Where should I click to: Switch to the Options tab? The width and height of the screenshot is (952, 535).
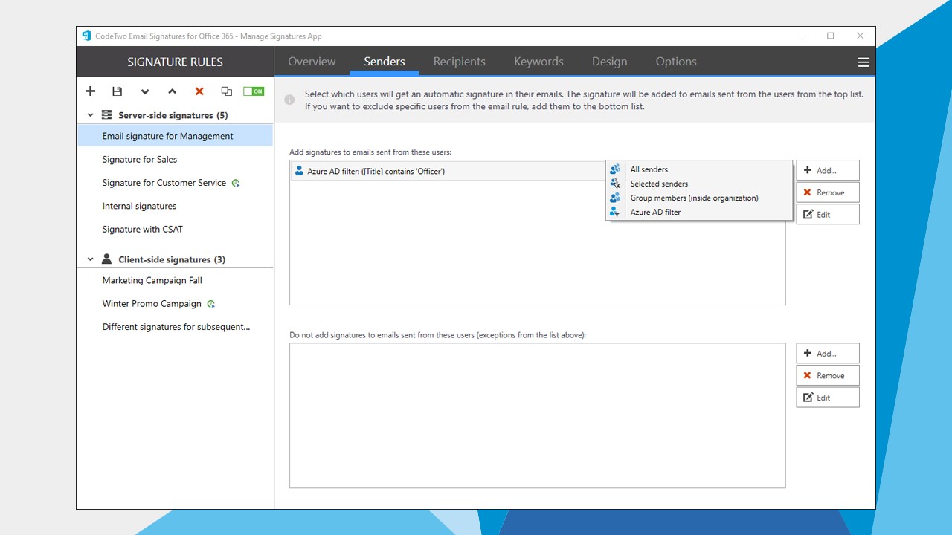coord(676,62)
